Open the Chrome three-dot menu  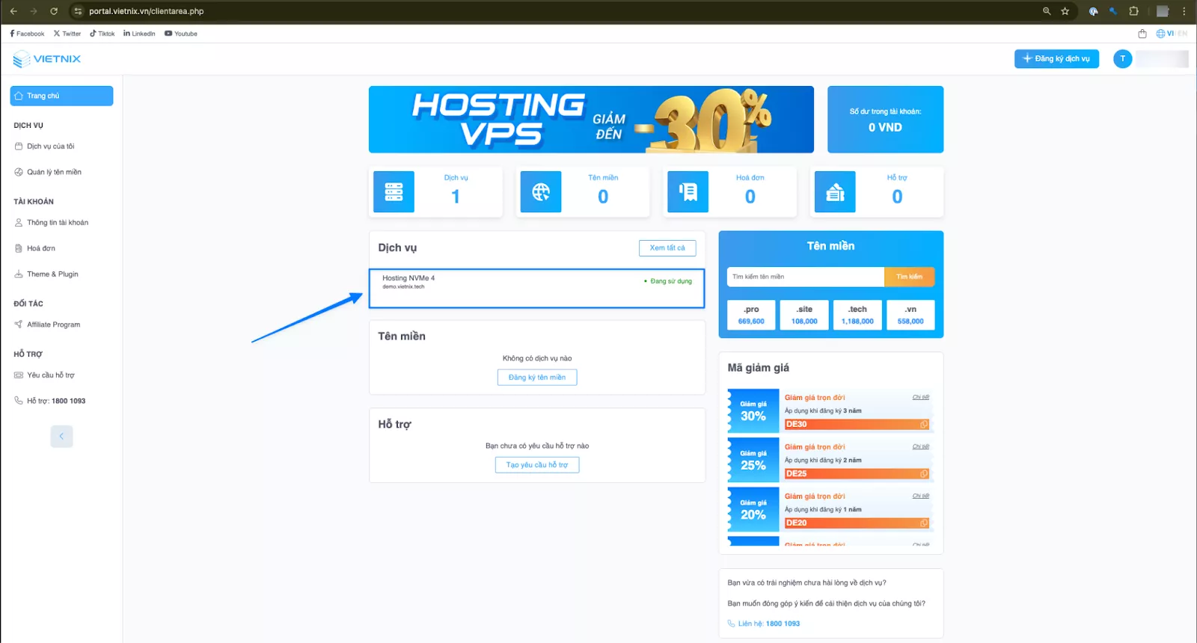(x=1184, y=11)
